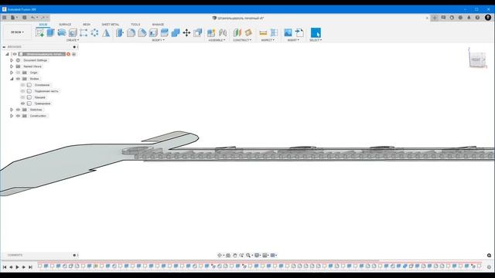The image size is (495, 278).
Task: Open the user profile avatar
Action: click(488, 18)
